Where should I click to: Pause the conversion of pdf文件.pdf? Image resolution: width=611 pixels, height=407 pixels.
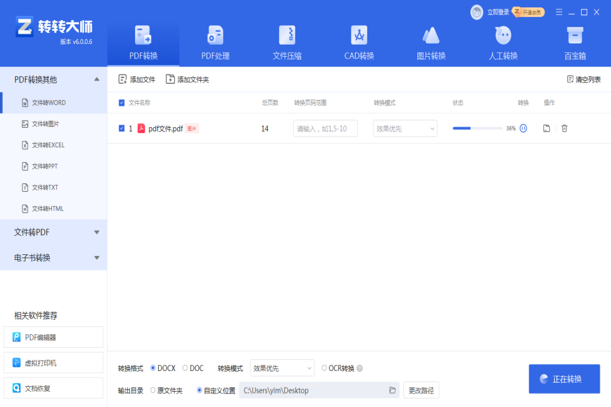[x=523, y=128]
